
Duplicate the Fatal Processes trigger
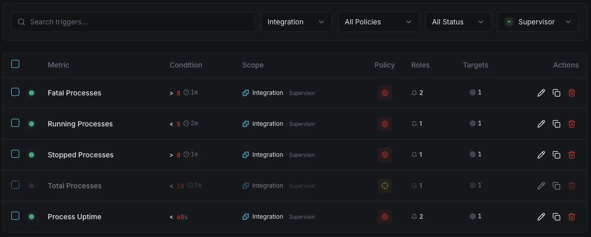tap(556, 93)
